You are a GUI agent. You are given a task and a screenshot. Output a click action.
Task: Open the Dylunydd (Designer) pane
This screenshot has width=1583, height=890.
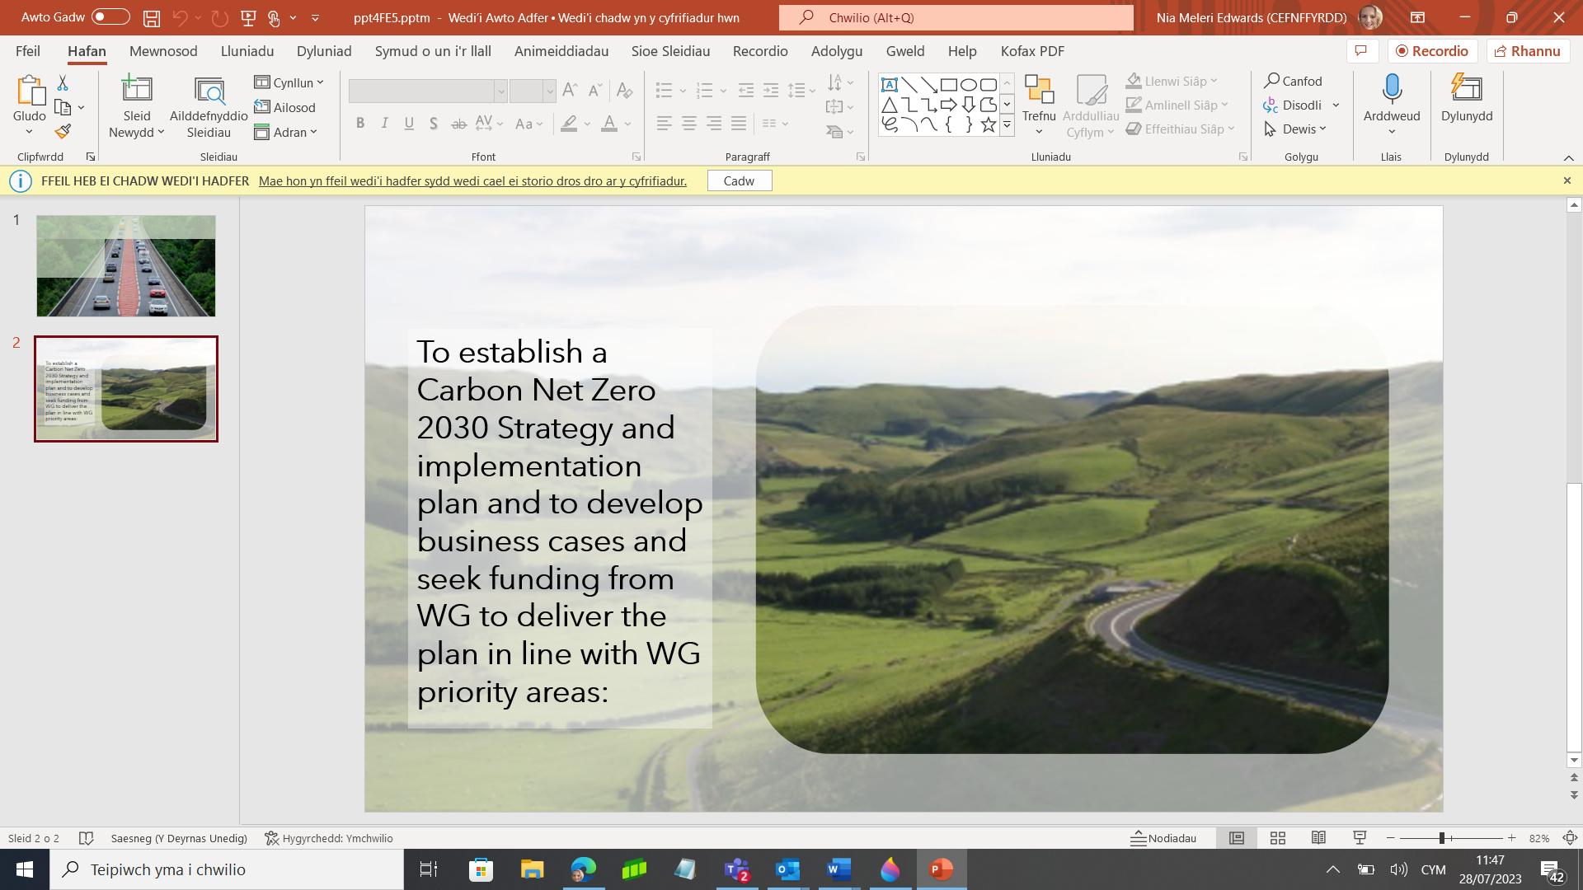coord(1466,97)
